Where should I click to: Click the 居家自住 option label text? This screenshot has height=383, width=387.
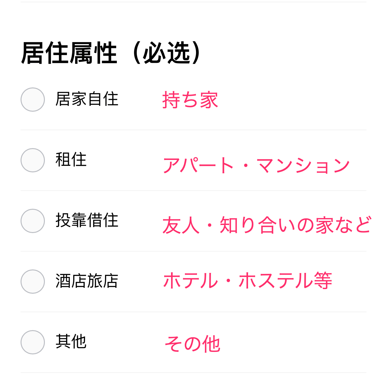[x=87, y=99]
